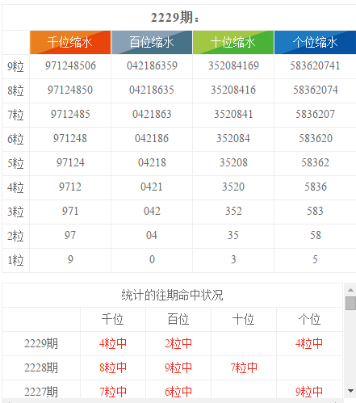This screenshot has height=403, width=356.
Task: Click the scroll down arrow of history table
Action: pyautogui.click(x=350, y=391)
